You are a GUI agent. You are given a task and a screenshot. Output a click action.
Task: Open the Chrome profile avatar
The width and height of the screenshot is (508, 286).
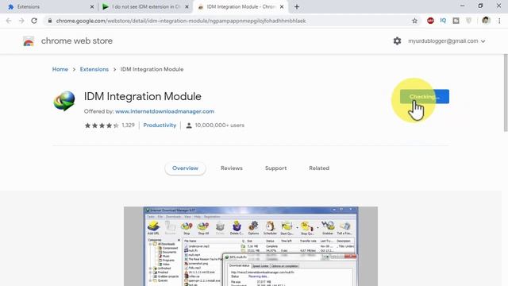point(485,21)
